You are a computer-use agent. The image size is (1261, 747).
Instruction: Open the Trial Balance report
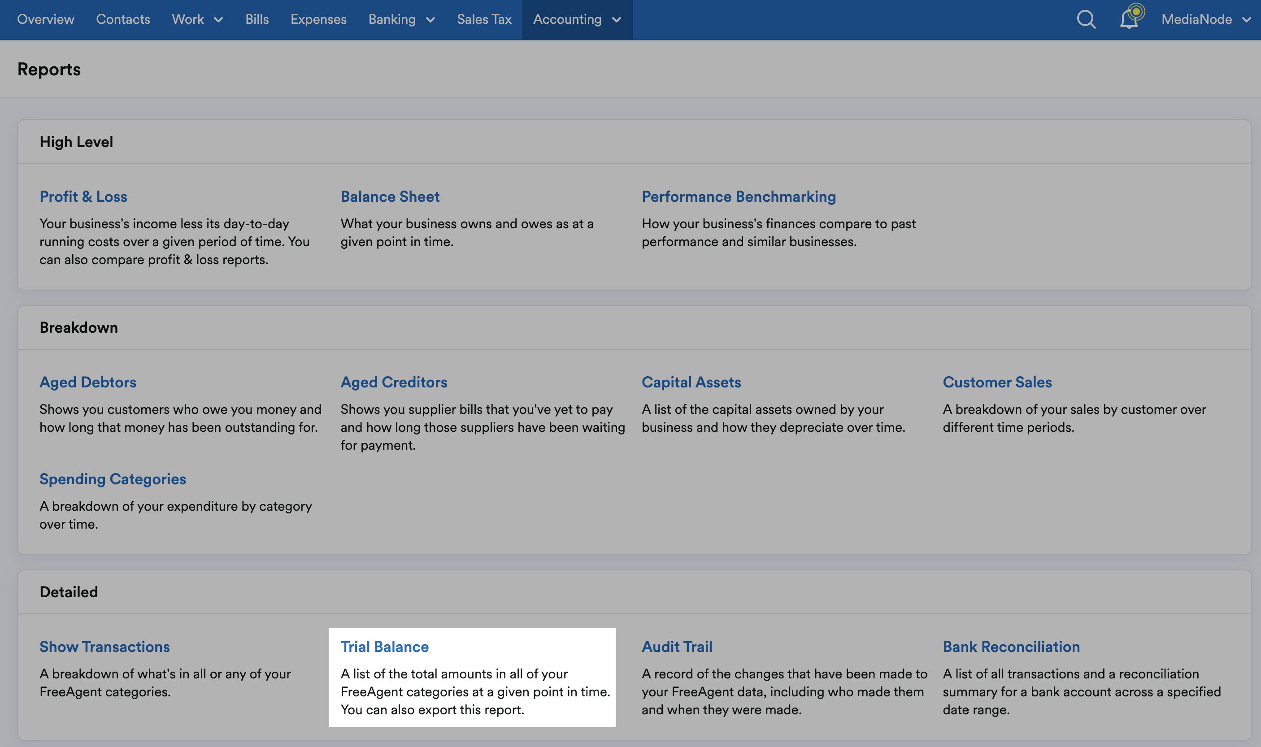coord(385,646)
